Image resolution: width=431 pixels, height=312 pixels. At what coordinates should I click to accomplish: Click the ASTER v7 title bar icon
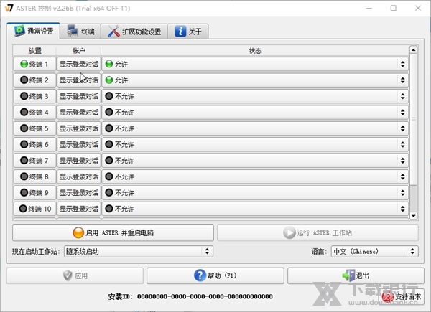9,8
